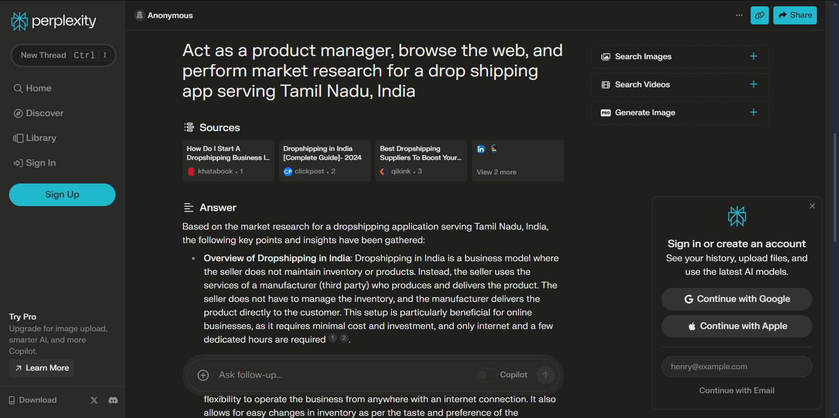Select Sign In from the sidebar
Viewport: 839px width, 418px height.
(35, 163)
